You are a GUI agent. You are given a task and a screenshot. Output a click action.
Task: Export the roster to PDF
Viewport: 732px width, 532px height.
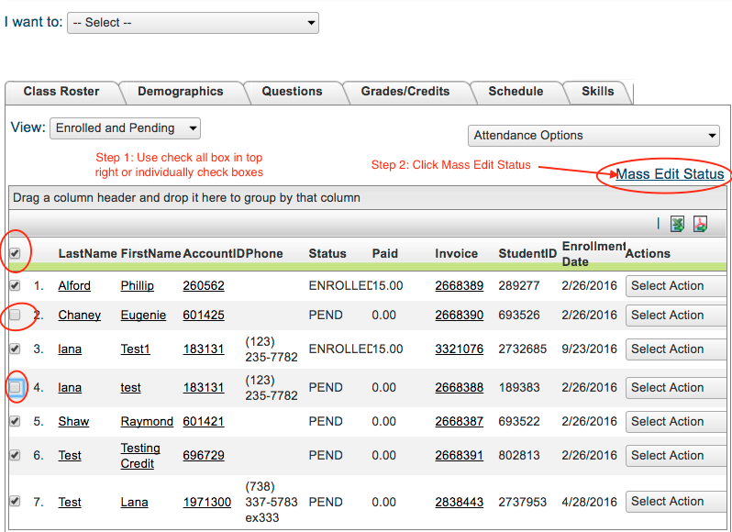701,224
